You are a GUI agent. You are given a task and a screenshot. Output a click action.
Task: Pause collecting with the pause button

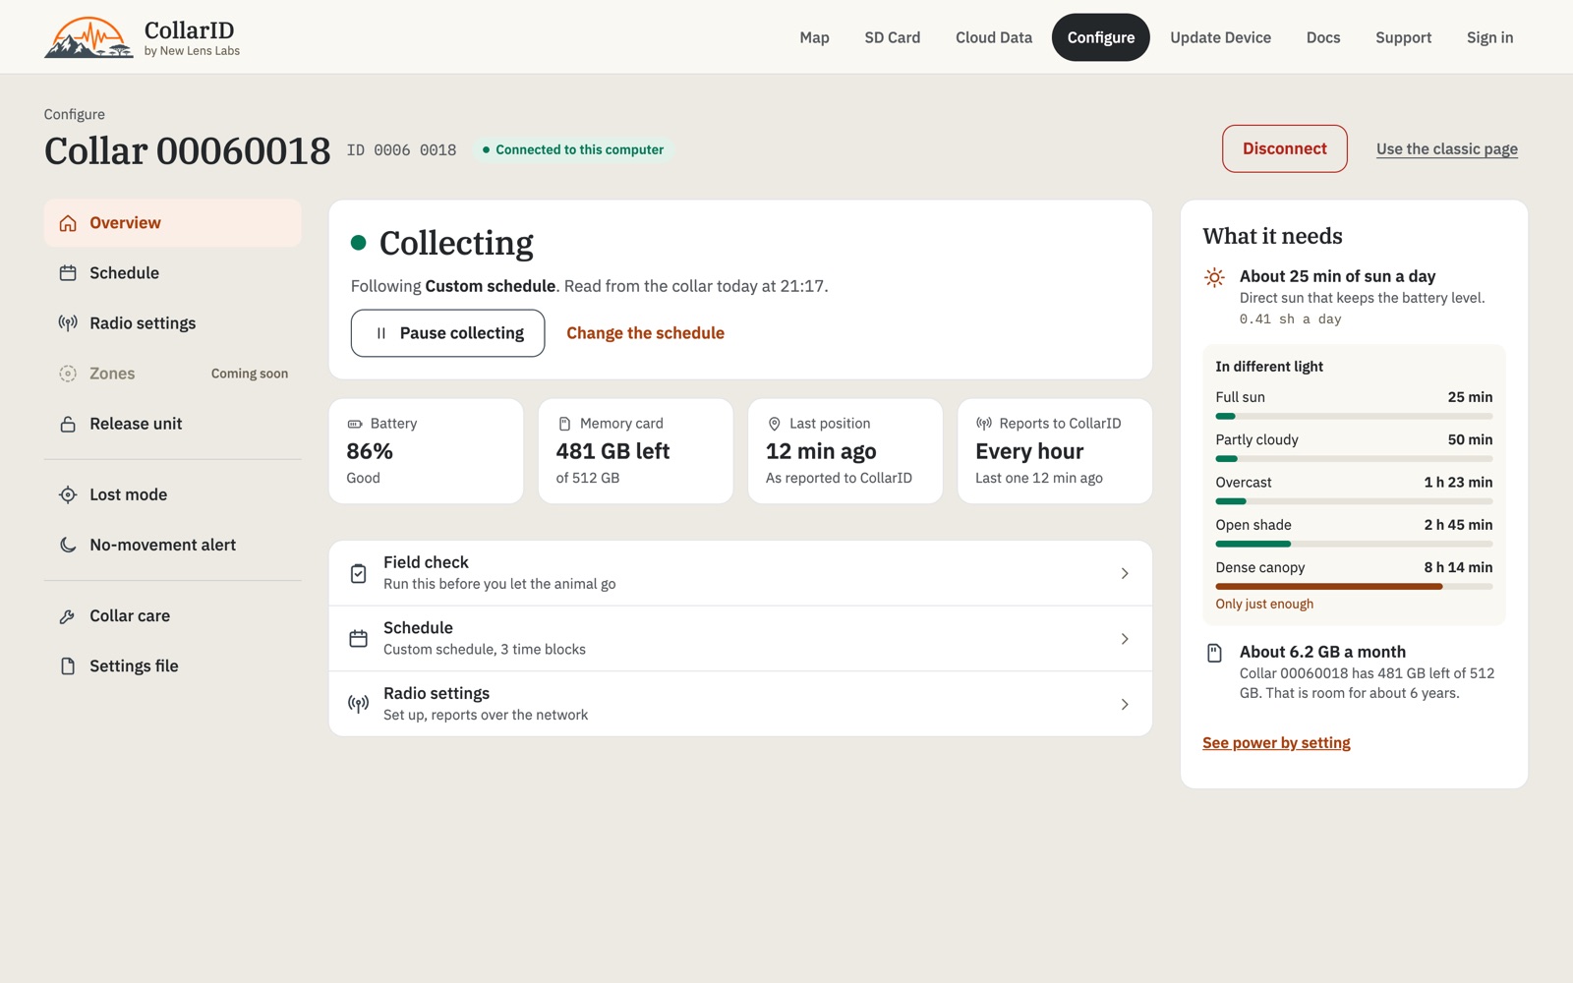coord(447,333)
